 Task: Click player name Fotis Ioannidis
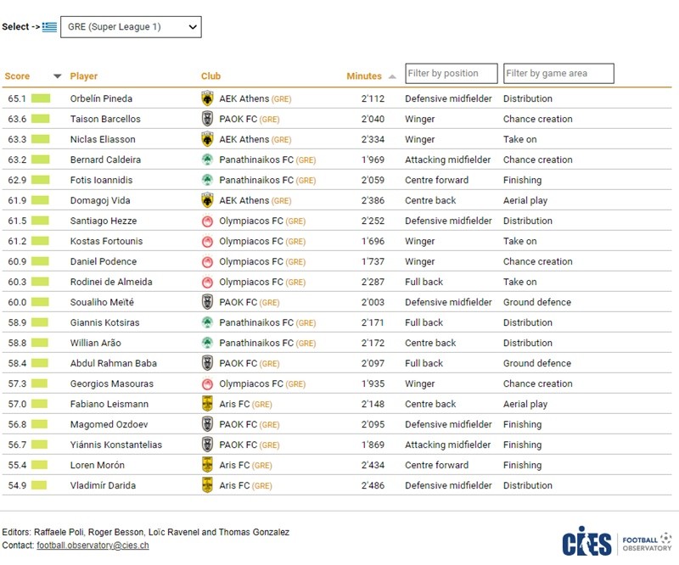pos(101,180)
